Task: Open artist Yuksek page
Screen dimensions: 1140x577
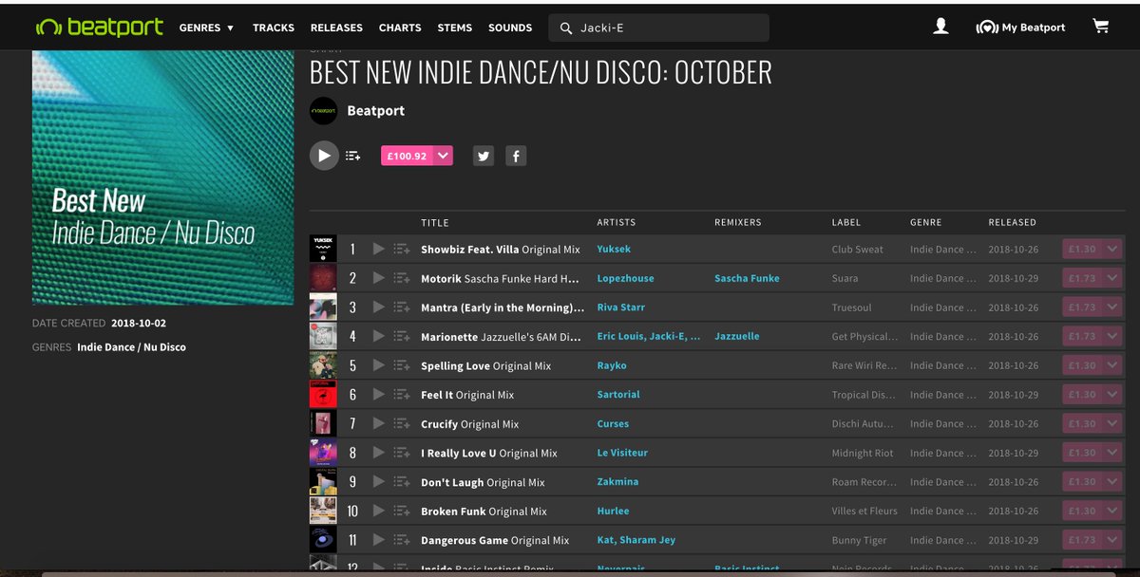Action: (x=614, y=249)
